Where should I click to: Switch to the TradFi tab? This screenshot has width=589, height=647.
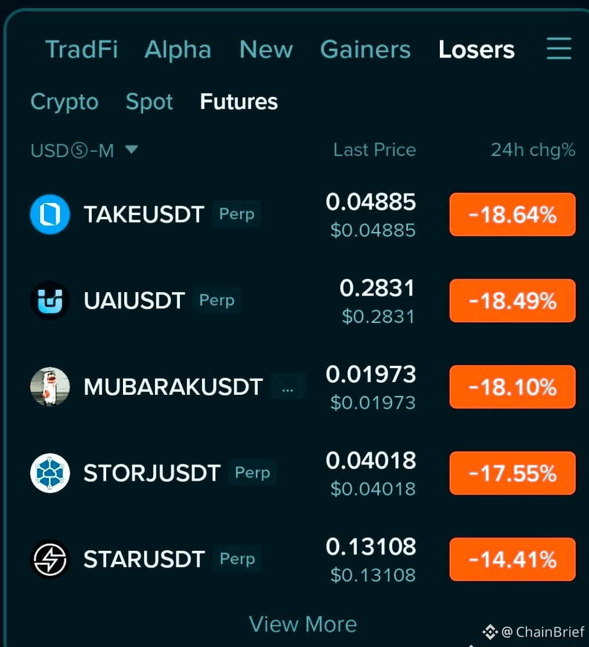click(x=81, y=49)
